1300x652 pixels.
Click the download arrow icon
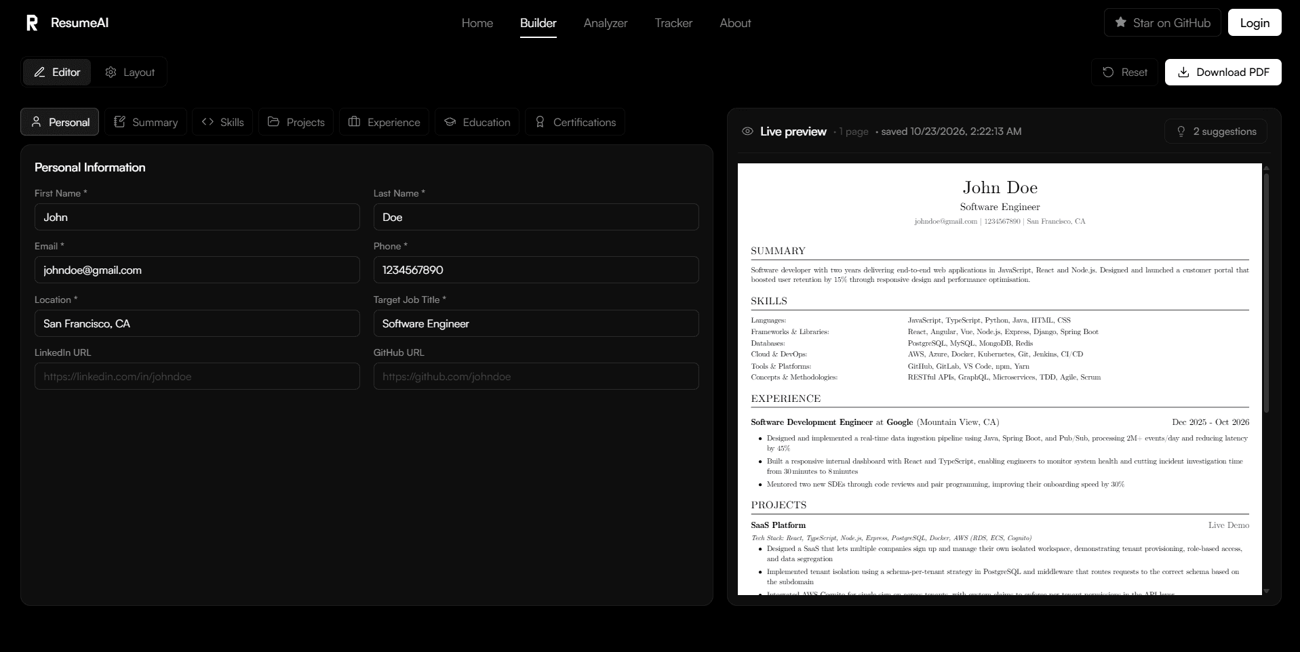[x=1183, y=72]
